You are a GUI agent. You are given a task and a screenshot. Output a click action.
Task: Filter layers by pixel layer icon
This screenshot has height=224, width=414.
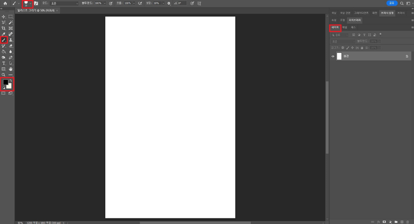pyautogui.click(x=354, y=35)
